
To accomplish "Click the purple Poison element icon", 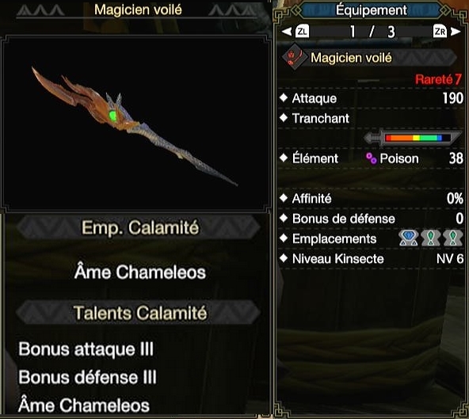I will 372,158.
